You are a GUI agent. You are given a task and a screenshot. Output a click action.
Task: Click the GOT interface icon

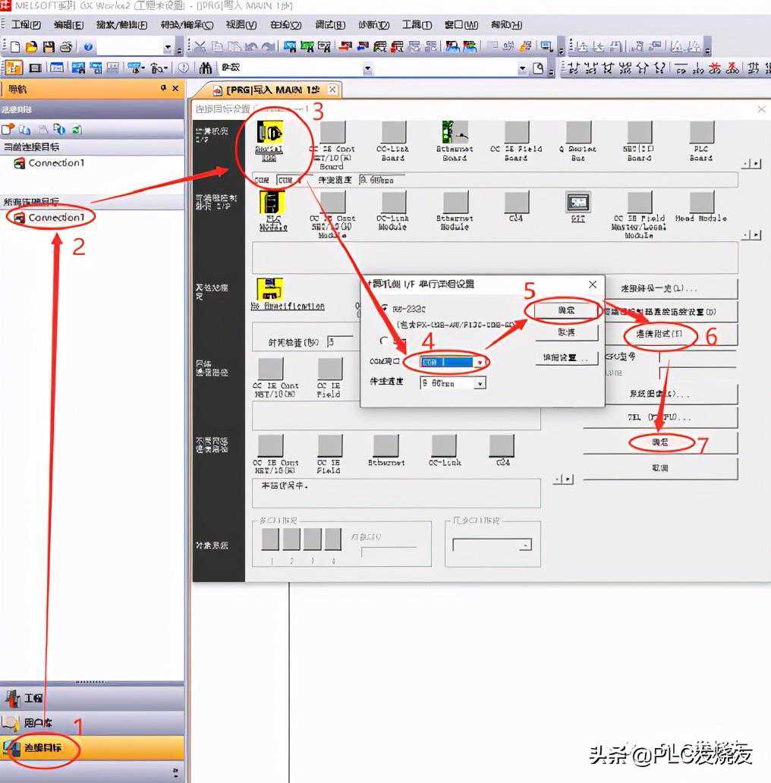pyautogui.click(x=577, y=203)
